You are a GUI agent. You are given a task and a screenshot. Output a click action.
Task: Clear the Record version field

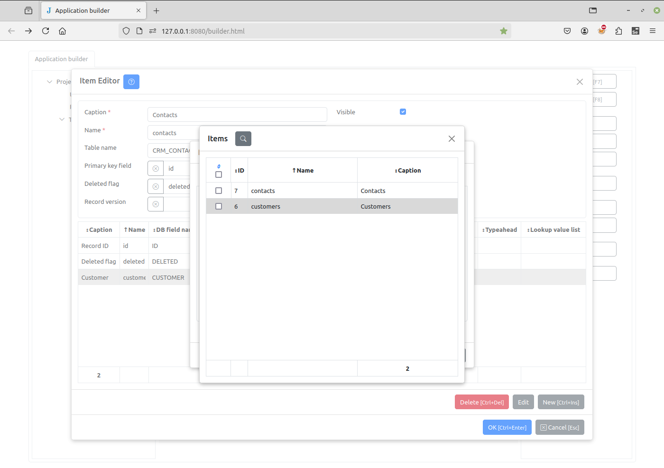(x=156, y=204)
